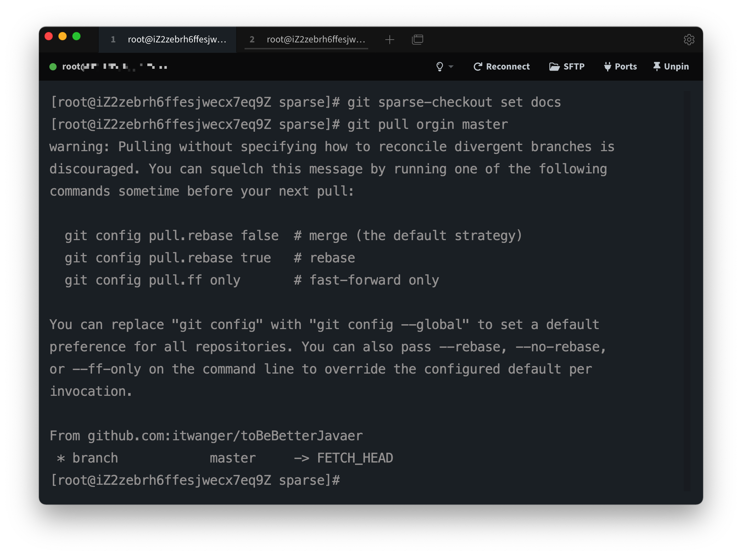Switch to the first root session tab
Screen dimensions: 742x556
(168, 40)
